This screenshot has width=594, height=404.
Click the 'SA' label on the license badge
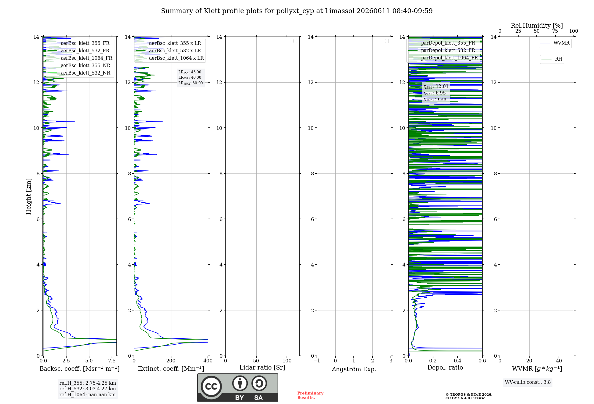point(258,398)
